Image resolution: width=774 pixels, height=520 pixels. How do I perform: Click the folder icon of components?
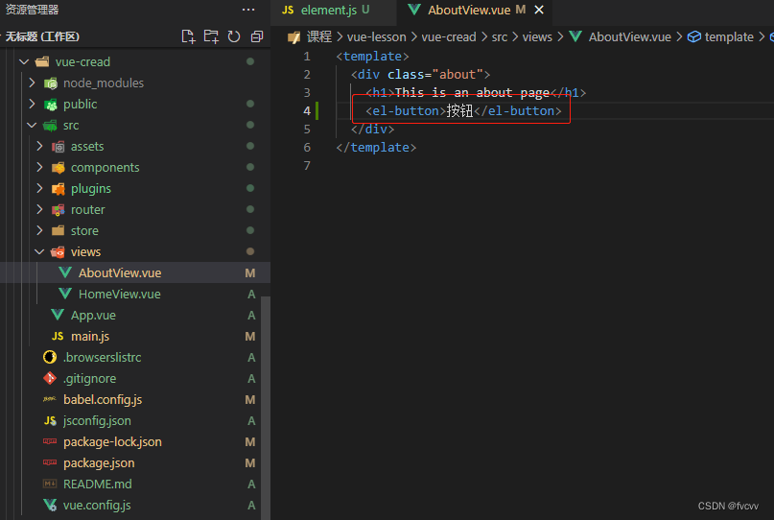click(x=59, y=167)
